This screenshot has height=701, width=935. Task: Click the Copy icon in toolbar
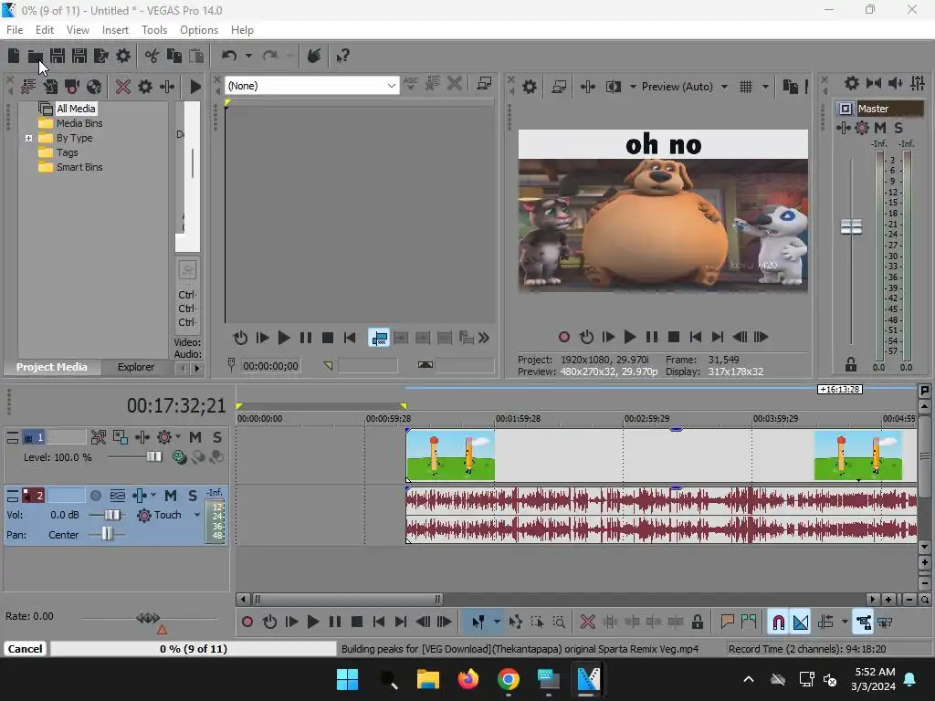pyautogui.click(x=174, y=56)
